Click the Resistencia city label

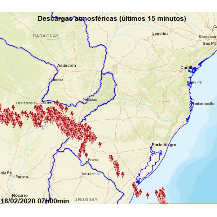coord(26,103)
